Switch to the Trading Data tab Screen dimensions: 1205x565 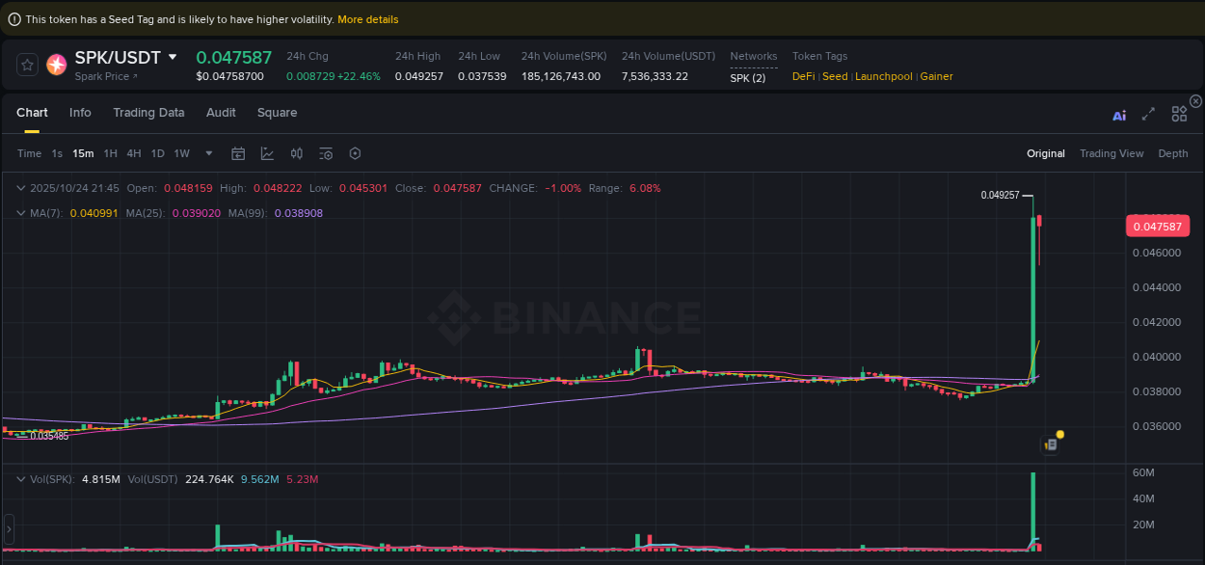[x=148, y=113]
